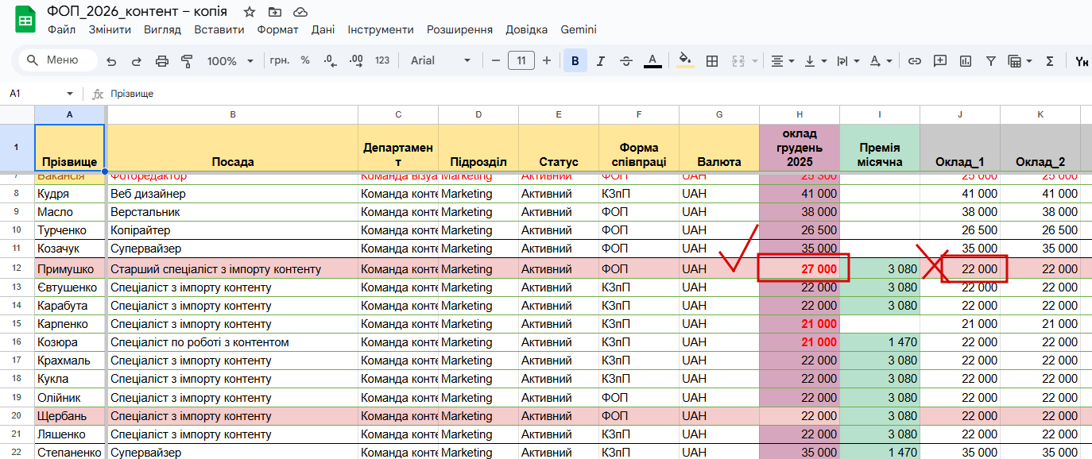1092x459 pixels.
Task: Open the name box A1 dropdown arrow
Action: click(x=70, y=94)
